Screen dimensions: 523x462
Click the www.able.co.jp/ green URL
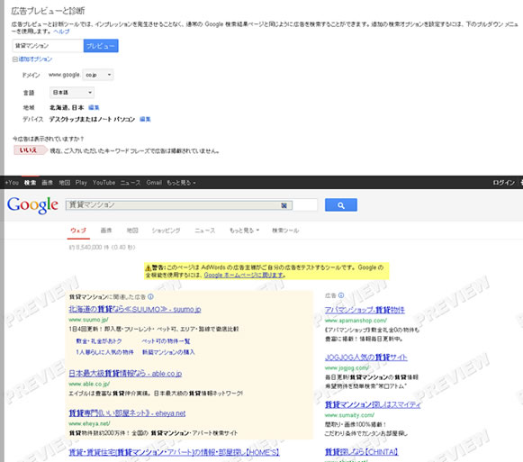point(89,384)
